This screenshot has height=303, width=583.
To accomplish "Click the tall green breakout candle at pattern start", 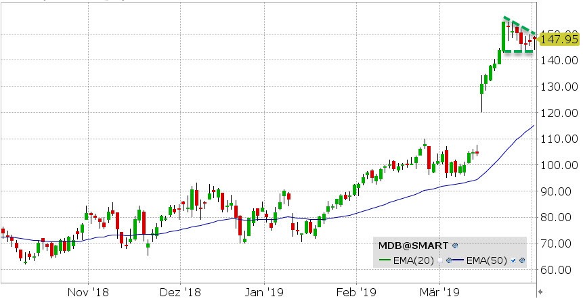I will (504, 36).
